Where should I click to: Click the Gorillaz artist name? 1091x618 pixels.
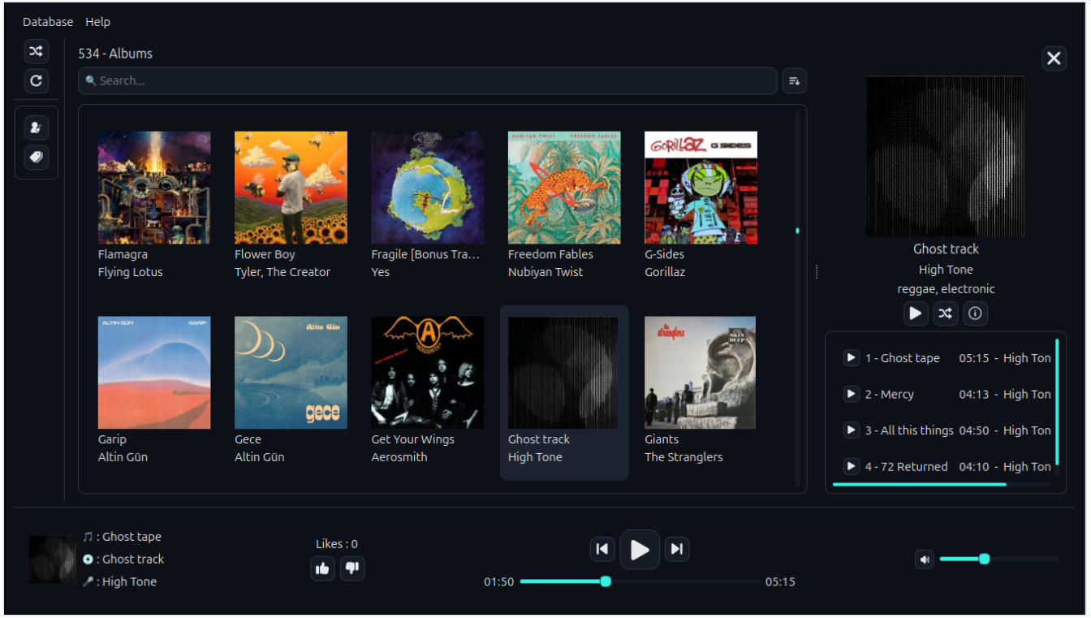tap(665, 272)
